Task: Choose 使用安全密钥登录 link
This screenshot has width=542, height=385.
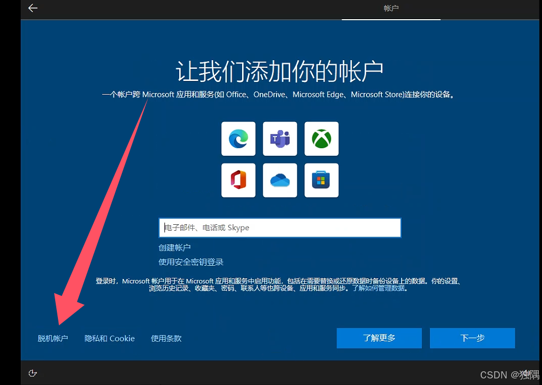Action: 191,262
